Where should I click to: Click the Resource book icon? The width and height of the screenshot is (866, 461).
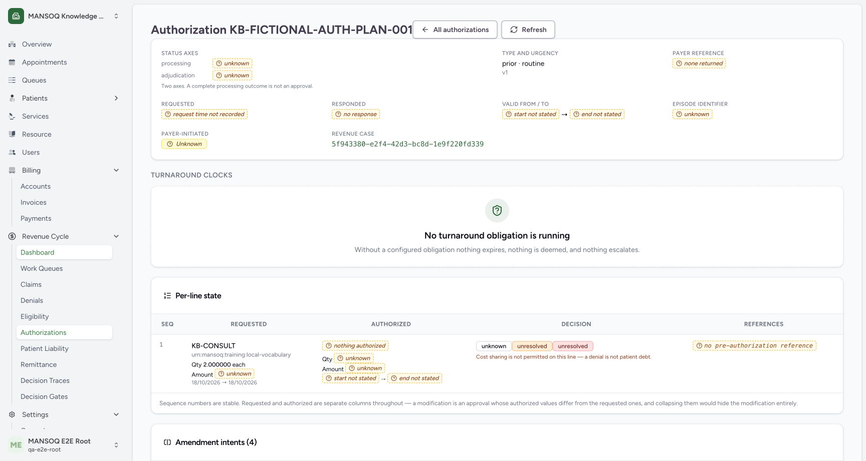pyautogui.click(x=12, y=134)
